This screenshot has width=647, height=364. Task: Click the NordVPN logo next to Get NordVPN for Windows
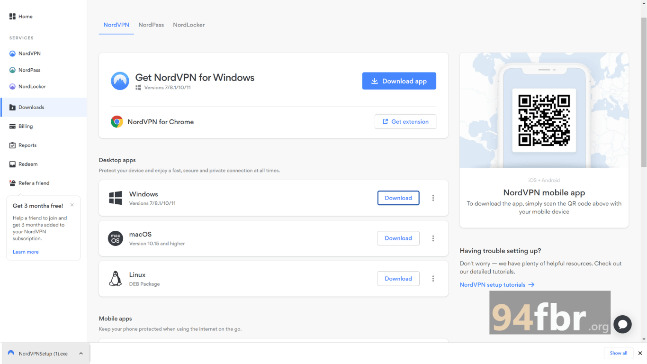(x=120, y=81)
